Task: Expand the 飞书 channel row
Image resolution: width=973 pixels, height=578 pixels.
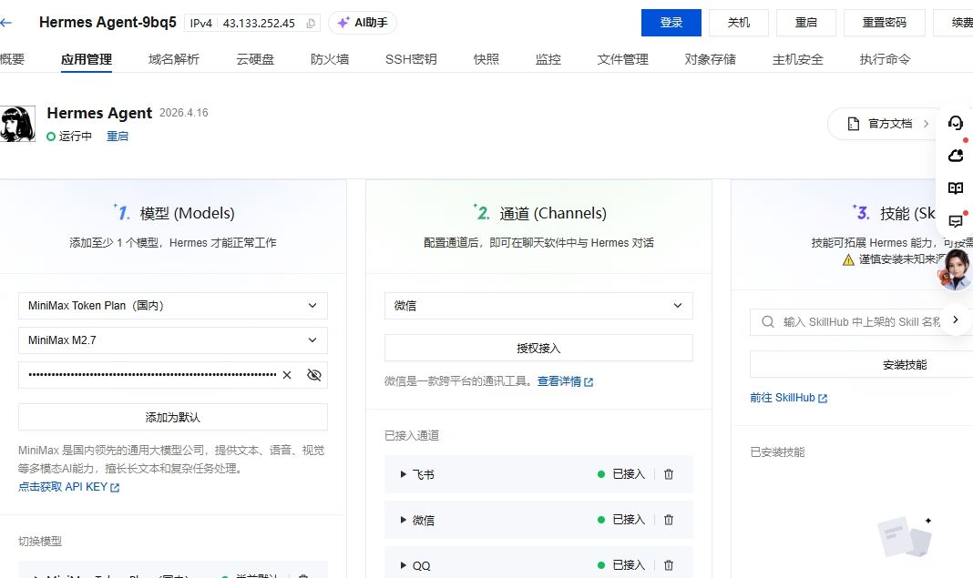Action: click(x=404, y=474)
